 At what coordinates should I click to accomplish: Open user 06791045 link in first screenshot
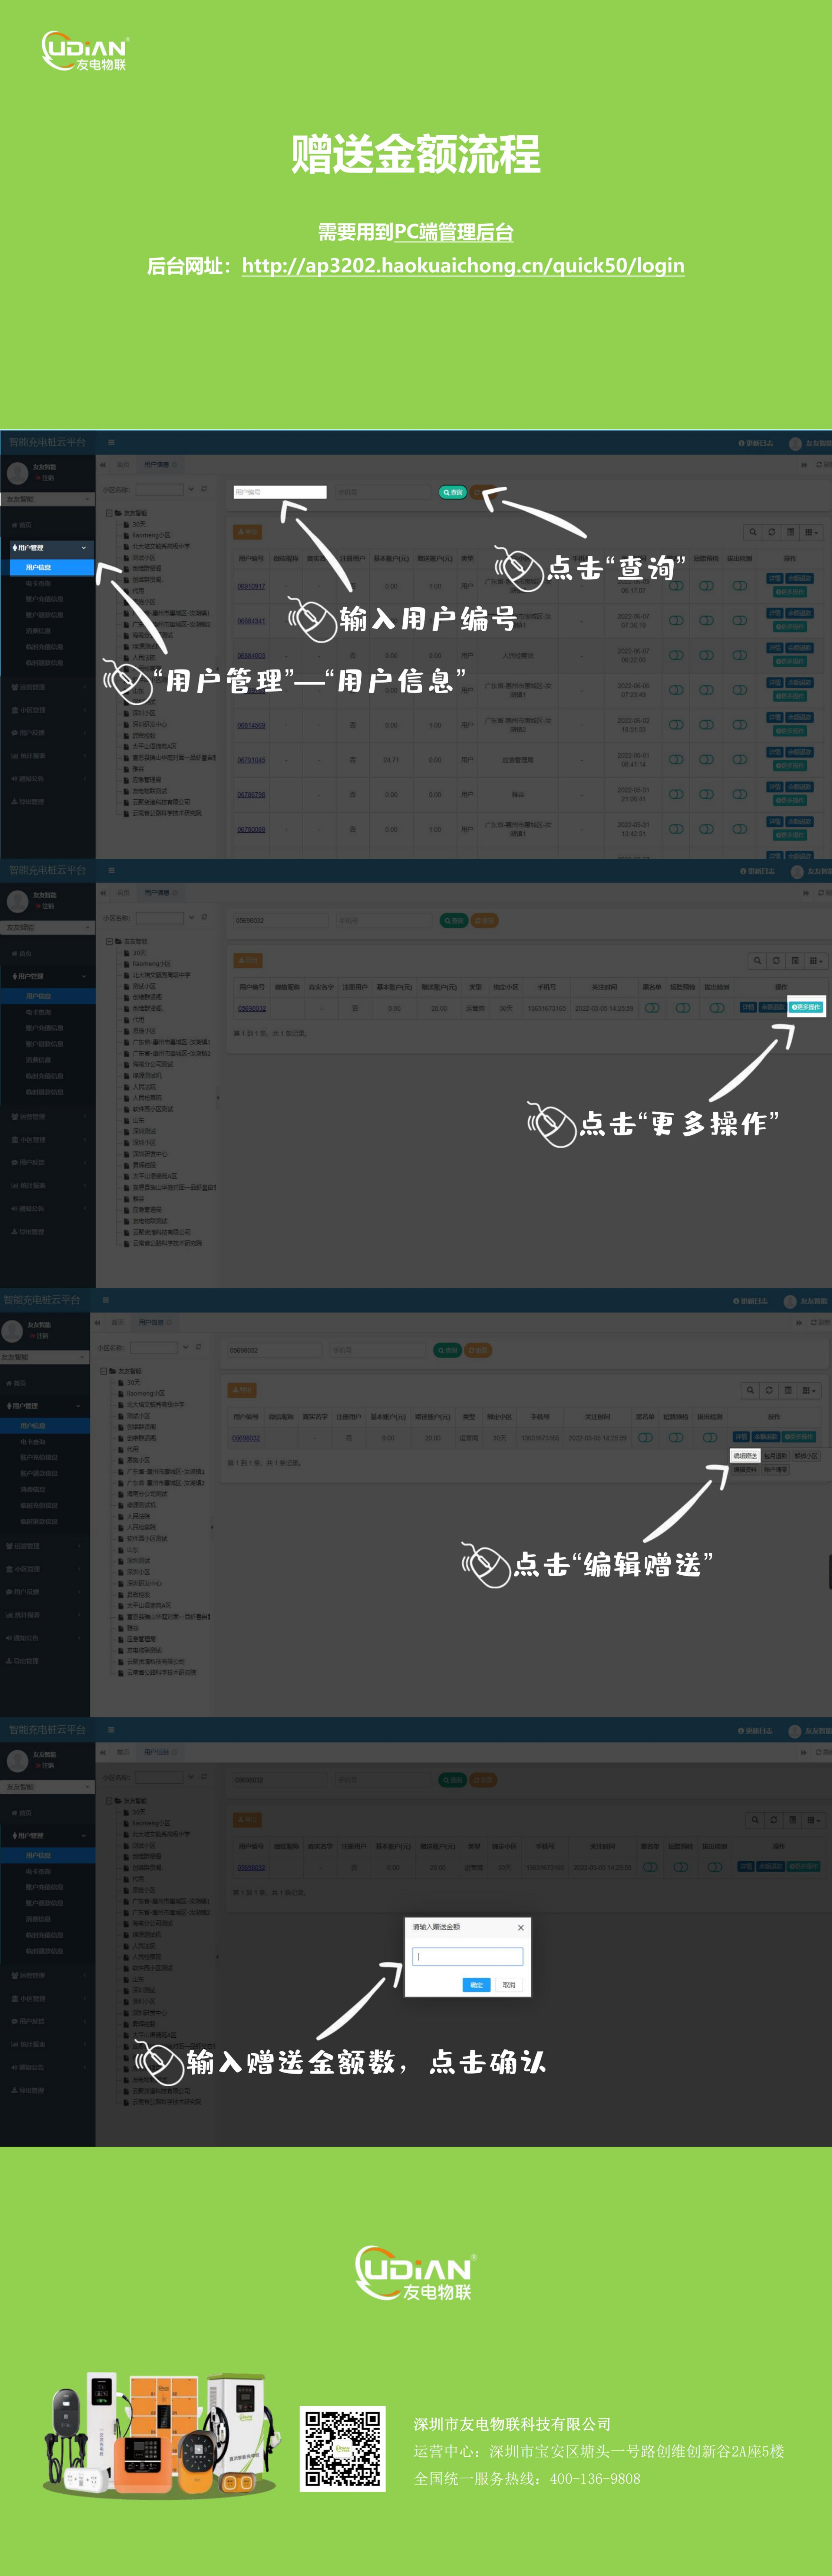pyautogui.click(x=251, y=760)
